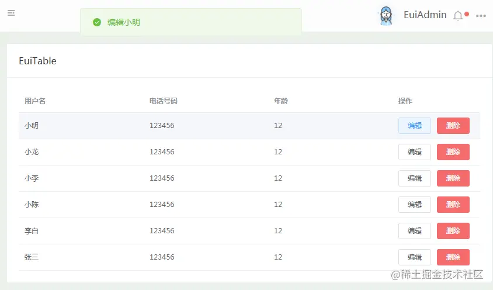Viewport: 493px width, 290px height.
Task: Edit the 李白 row
Action: (x=414, y=231)
